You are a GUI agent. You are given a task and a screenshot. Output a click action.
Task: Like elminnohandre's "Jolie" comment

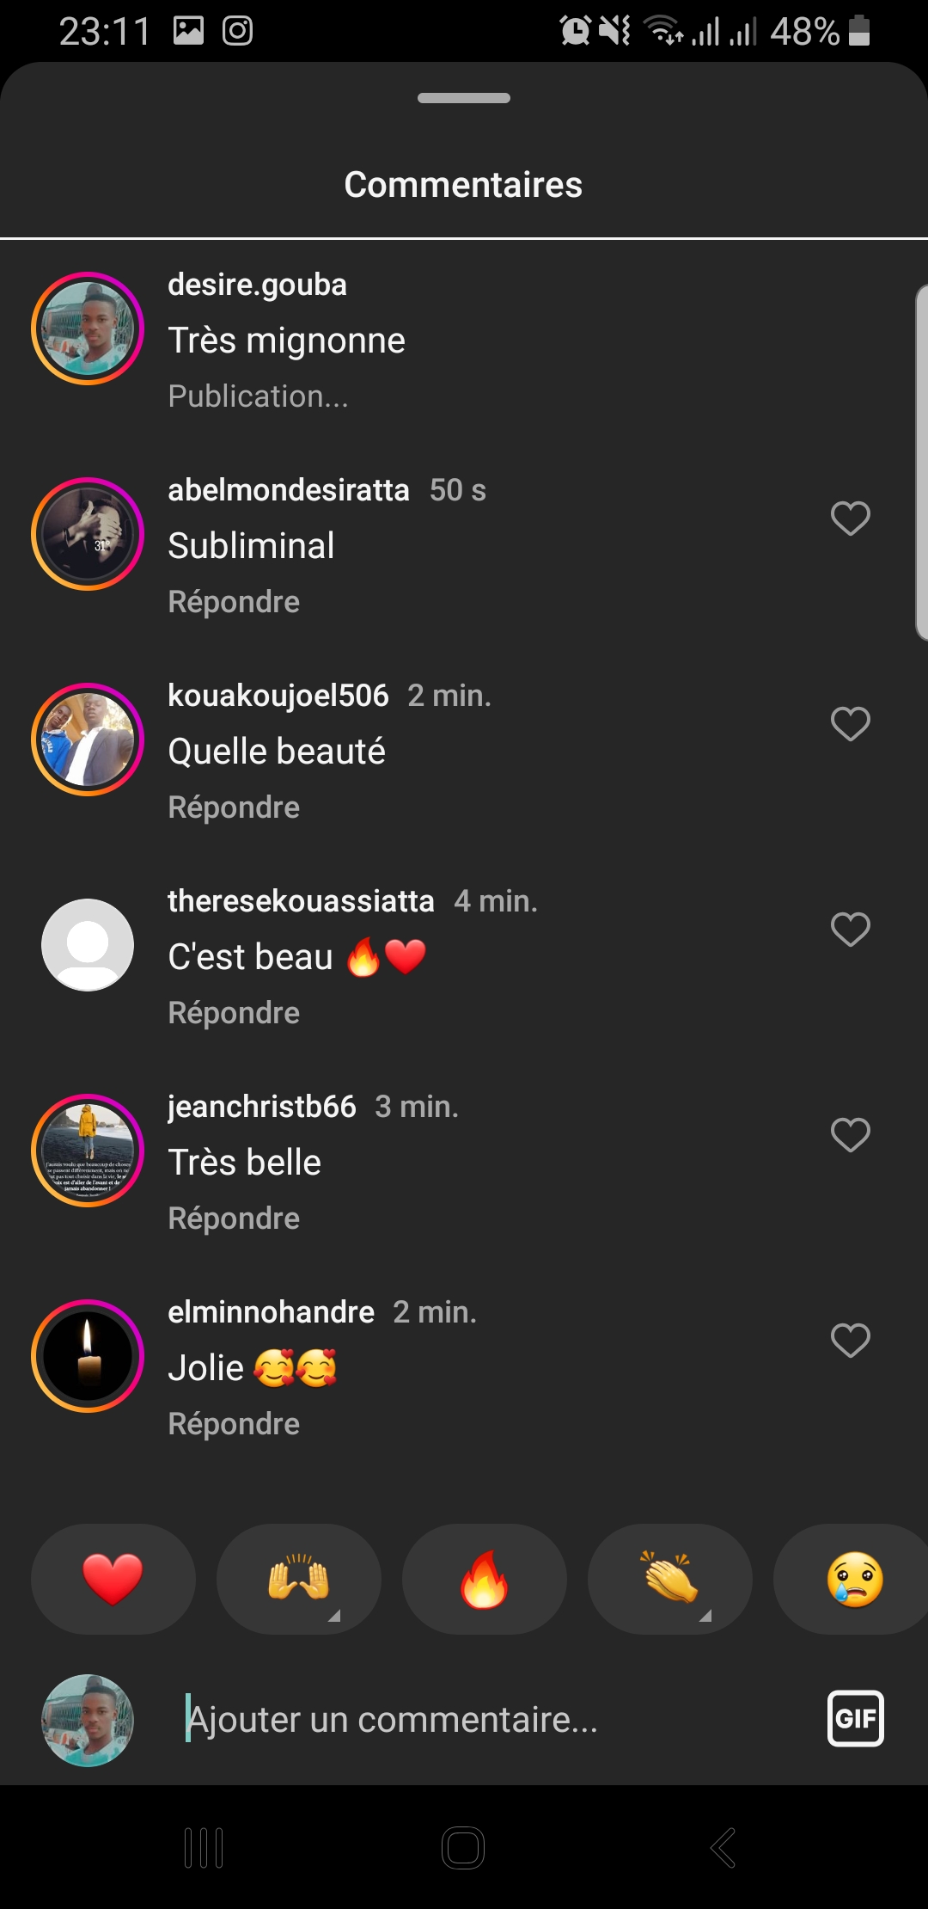[850, 1340]
